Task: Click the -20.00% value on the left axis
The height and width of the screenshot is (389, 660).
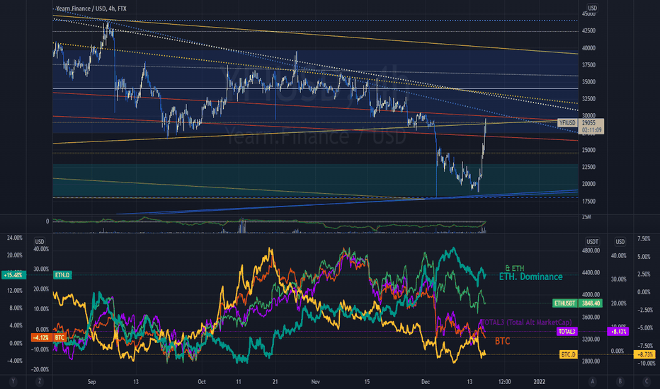Action: pos(40,369)
